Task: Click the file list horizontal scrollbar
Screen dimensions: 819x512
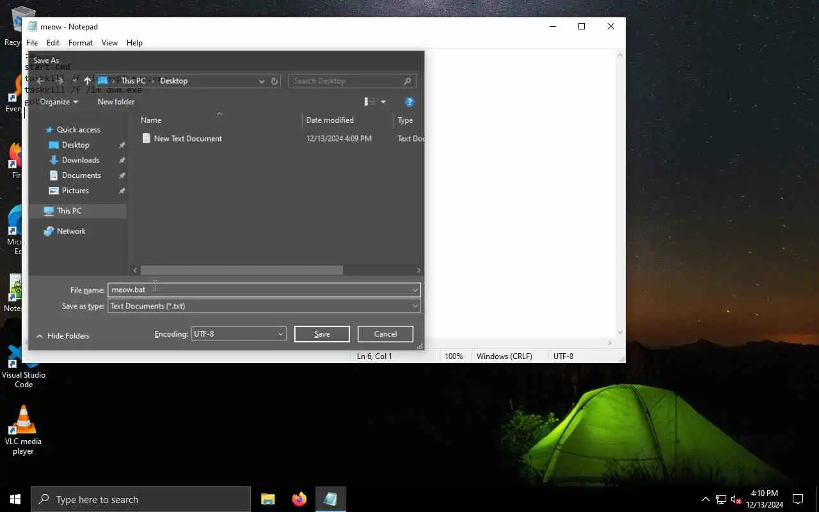Action: tap(241, 270)
